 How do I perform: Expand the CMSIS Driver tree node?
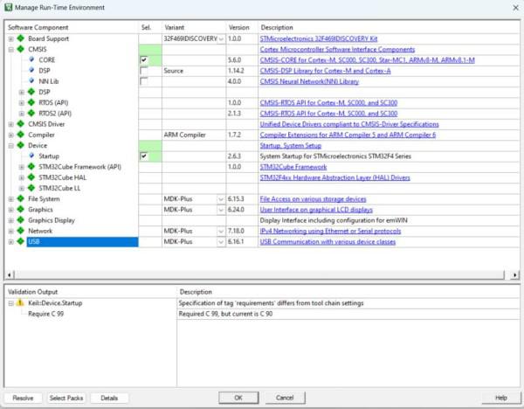pos(11,124)
